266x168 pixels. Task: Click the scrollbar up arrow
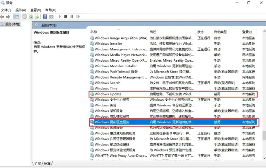pyautogui.click(x=264, y=31)
